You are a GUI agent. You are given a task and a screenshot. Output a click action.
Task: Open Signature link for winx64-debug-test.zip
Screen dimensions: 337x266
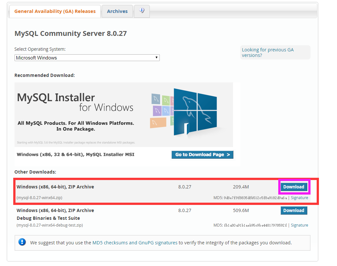point(299,225)
